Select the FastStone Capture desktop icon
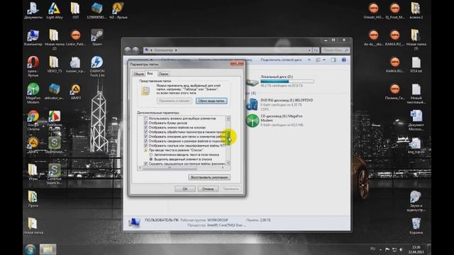 (55, 120)
